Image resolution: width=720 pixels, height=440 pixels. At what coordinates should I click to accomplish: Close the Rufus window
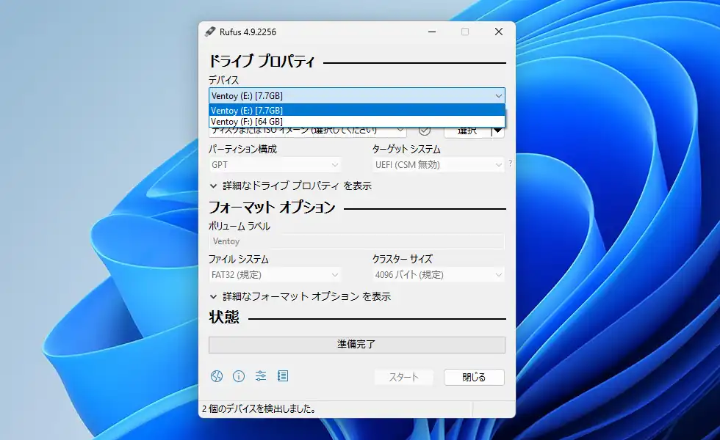499,32
